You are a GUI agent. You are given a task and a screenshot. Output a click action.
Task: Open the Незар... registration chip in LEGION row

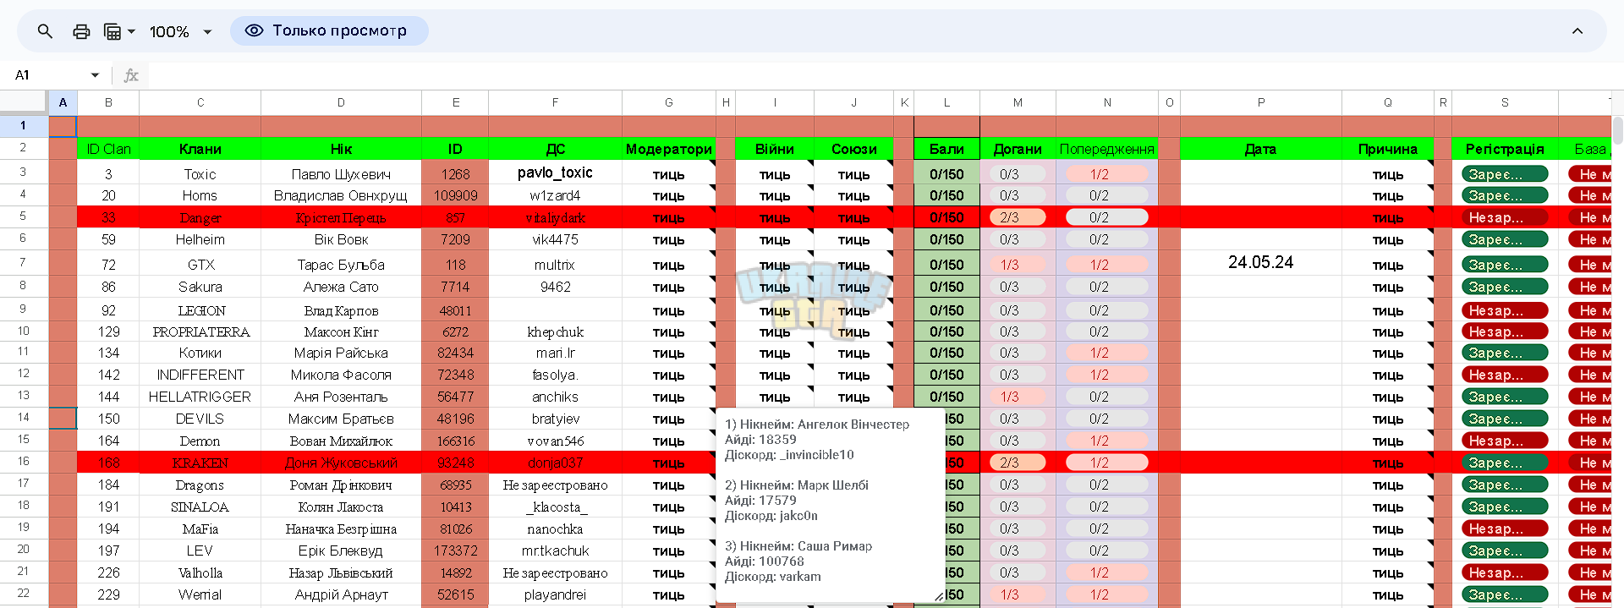click(x=1505, y=310)
